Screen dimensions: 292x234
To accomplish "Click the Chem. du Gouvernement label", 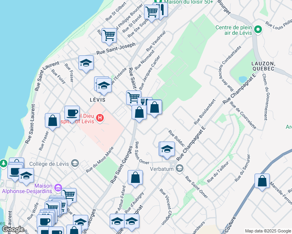I will (x=265, y=97).
